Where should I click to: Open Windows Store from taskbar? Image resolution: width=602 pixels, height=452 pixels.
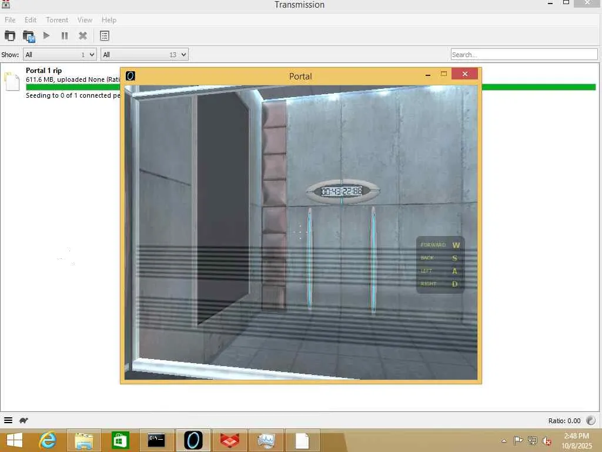pyautogui.click(x=120, y=440)
